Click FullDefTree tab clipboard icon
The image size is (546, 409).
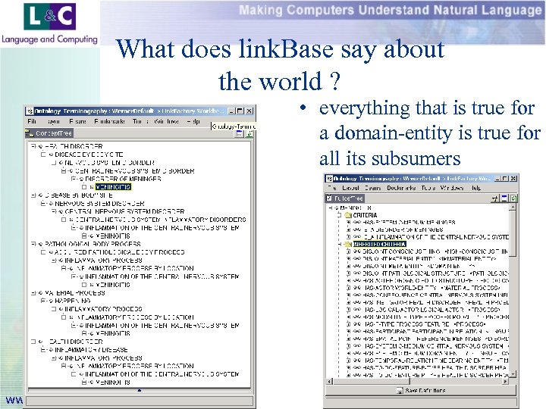tap(329, 198)
